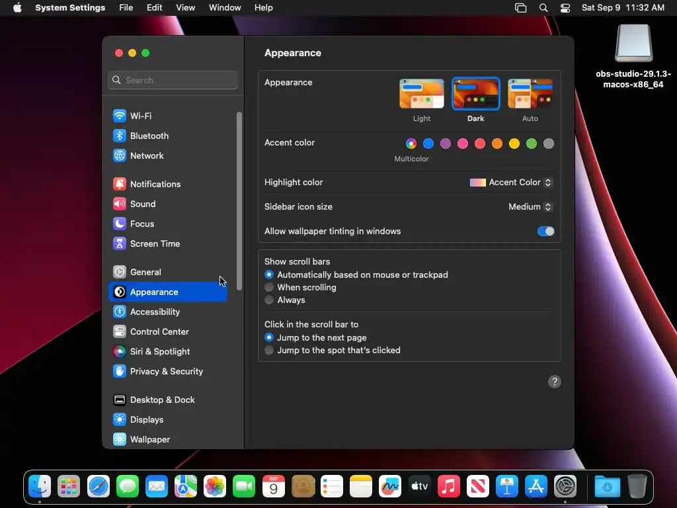This screenshot has height=508, width=677.
Task: Choose the Dark appearance thumbnail
Action: [x=475, y=94]
